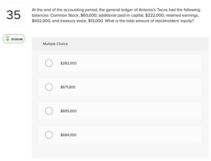Click the $684,000 answer text label
The image size is (211, 161).
(x=68, y=135)
